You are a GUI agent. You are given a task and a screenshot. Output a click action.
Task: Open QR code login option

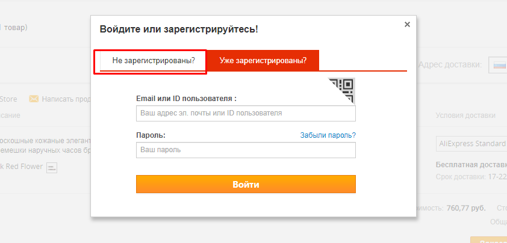(343, 91)
